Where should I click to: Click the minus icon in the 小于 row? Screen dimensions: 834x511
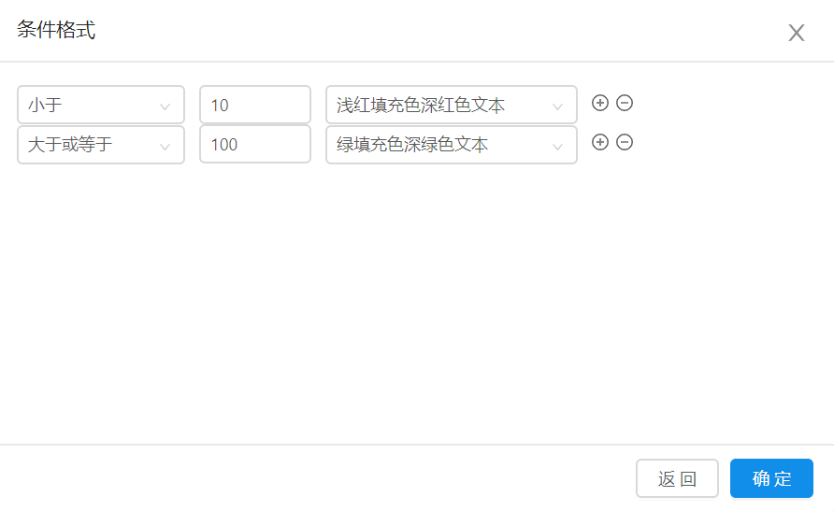pyautogui.click(x=625, y=103)
